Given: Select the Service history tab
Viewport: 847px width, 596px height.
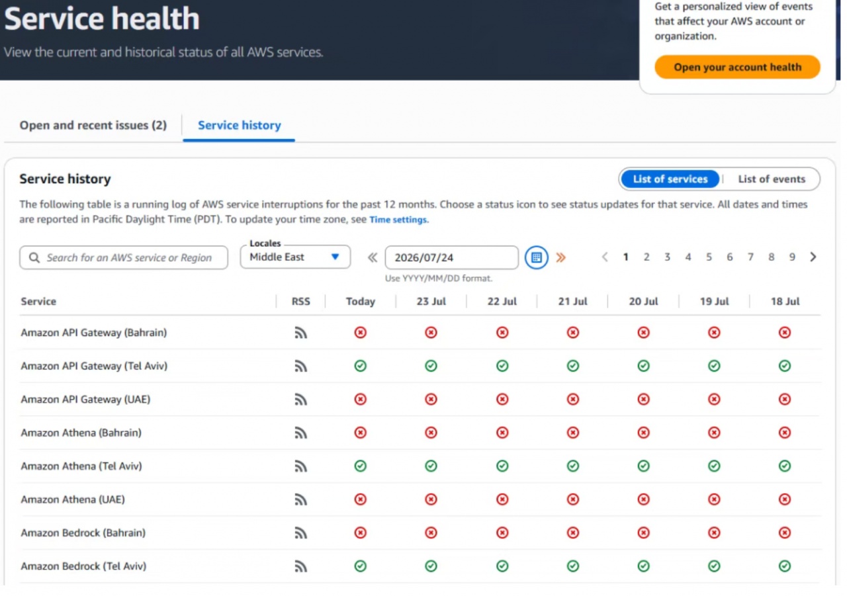Looking at the screenshot, I should pos(240,125).
